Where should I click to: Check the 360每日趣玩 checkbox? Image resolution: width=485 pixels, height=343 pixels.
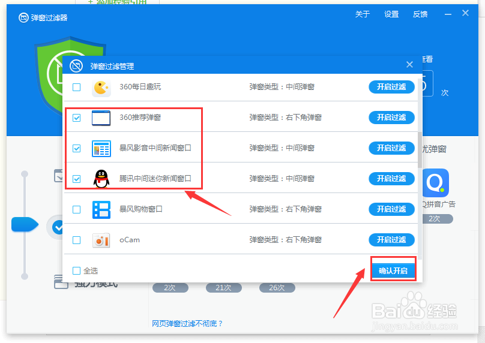coord(76,88)
